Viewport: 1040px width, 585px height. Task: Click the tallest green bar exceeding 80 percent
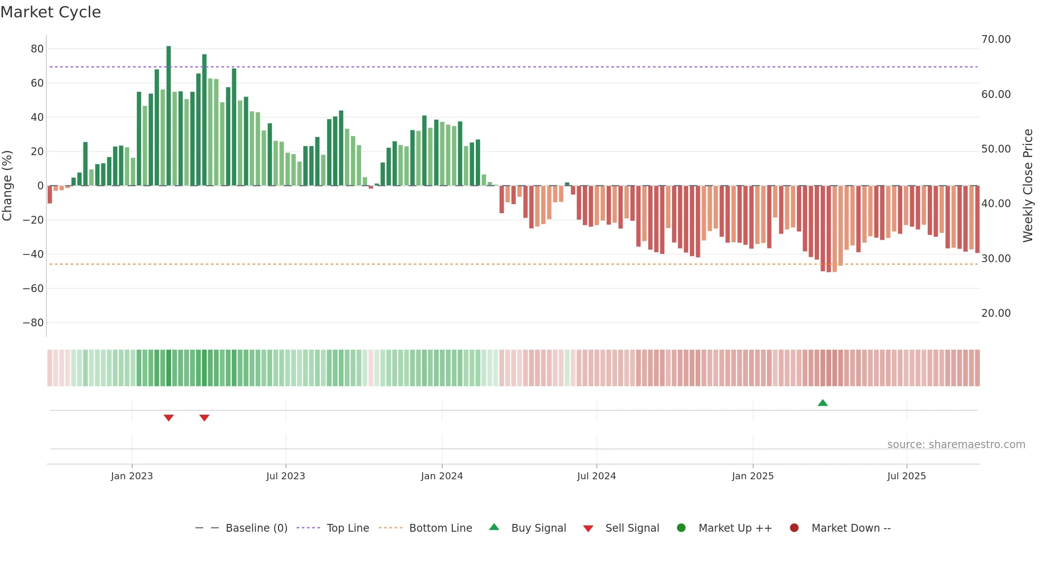[x=169, y=116]
